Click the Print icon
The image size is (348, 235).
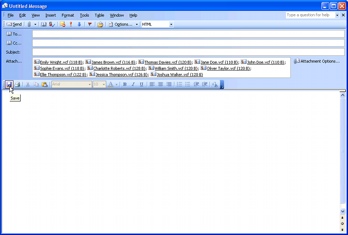tap(17, 84)
